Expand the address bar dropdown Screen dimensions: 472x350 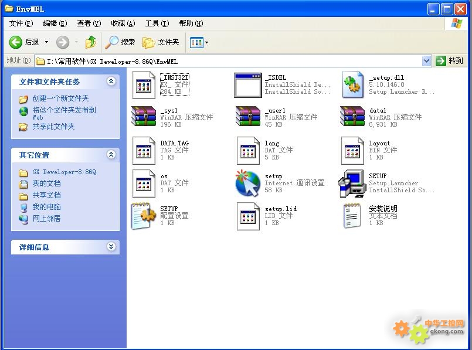point(426,61)
